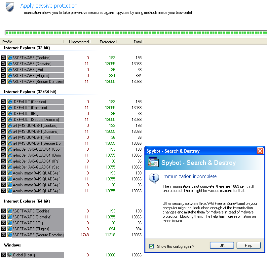Image resolution: width=267 pixels, height=263 pixels.
Task: Click the IE icon of \SOFTWARE (Secure Domains) under Internet Explorer (64 bit)
Action: click(x=10, y=235)
